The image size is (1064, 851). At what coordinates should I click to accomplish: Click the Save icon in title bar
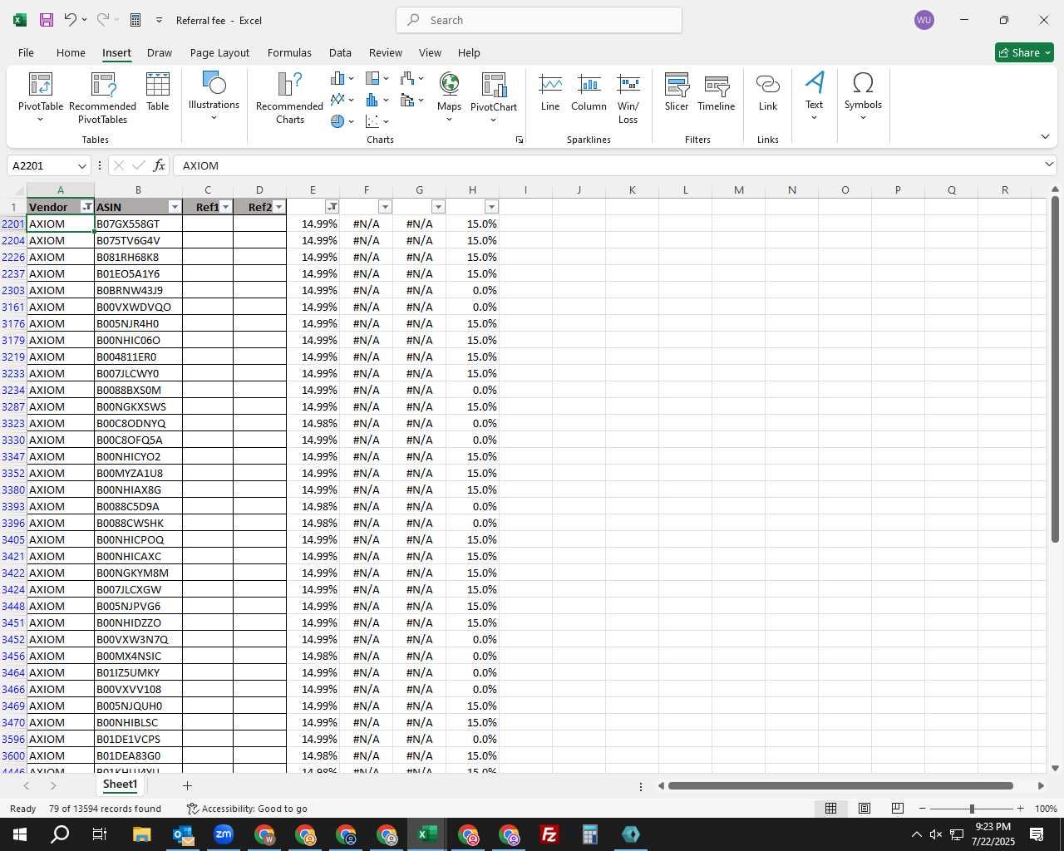point(47,20)
